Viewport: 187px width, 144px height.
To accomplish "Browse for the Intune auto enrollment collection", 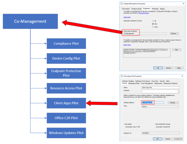I will point(174,34).
